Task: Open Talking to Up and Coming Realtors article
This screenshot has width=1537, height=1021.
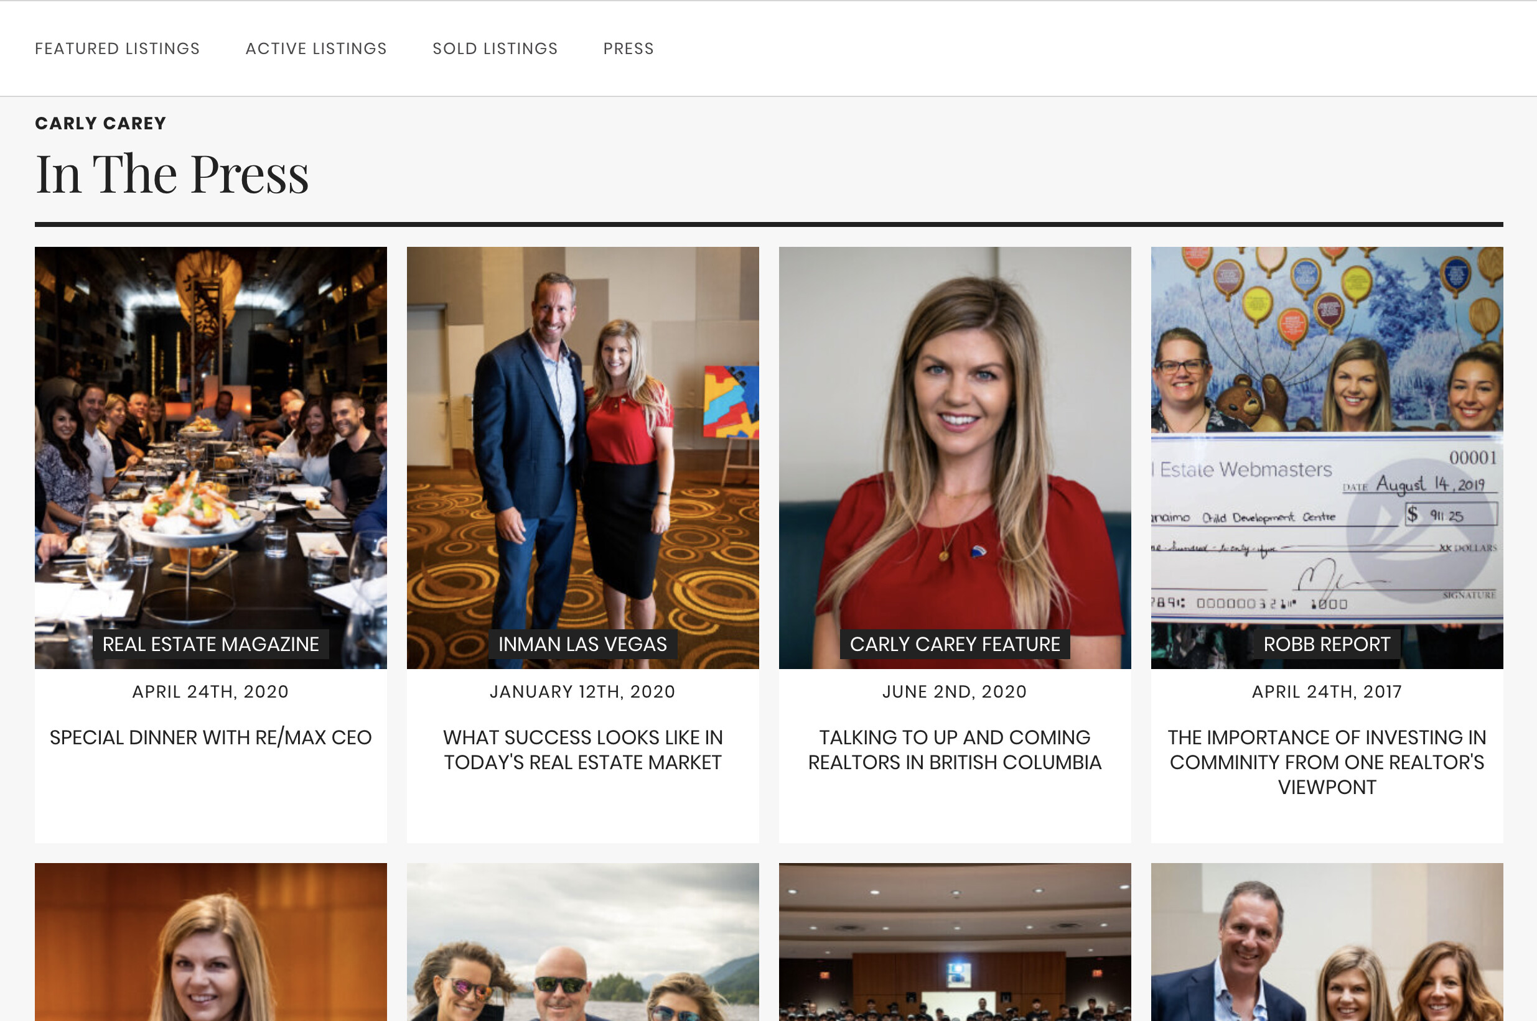Action: [x=955, y=749]
